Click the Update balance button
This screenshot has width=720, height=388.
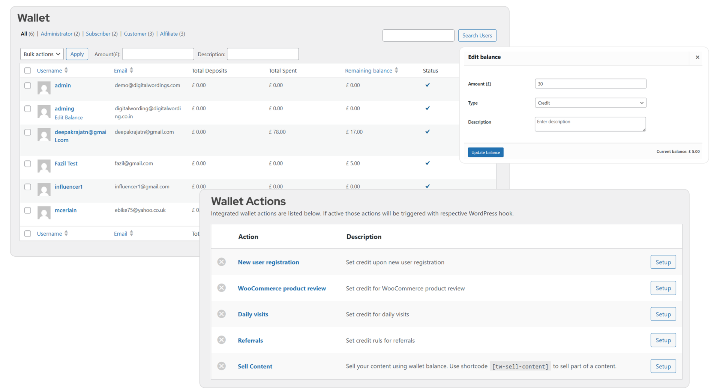[x=485, y=152]
